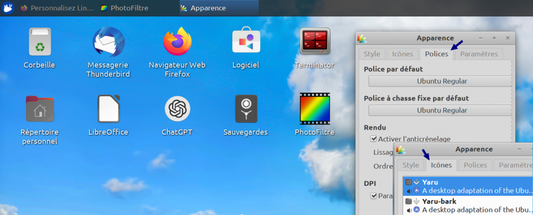533x215 pixels.
Task: Open the ChatGPT desktop icon
Action: (177, 109)
